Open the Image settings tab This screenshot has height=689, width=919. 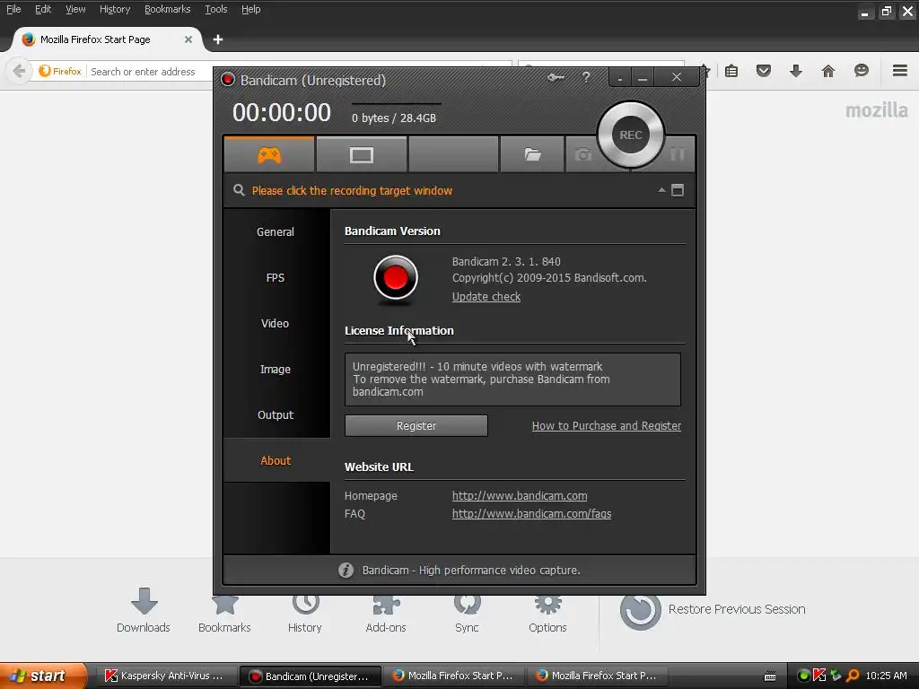pyautogui.click(x=276, y=369)
